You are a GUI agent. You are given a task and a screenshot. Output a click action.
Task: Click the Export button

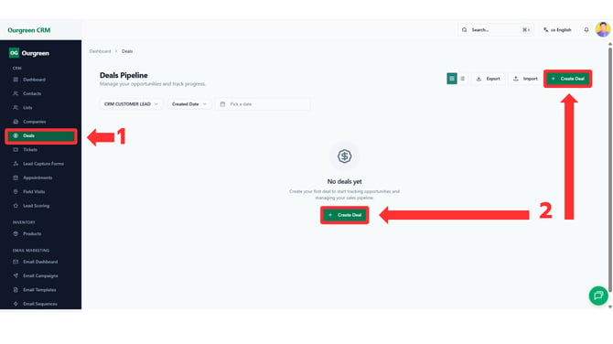click(489, 79)
